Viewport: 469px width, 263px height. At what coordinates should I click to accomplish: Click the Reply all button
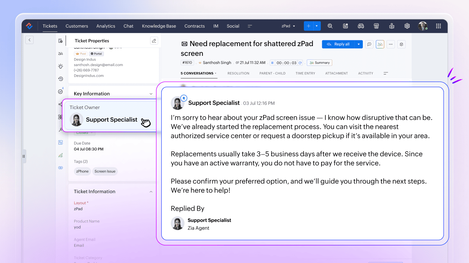point(338,44)
